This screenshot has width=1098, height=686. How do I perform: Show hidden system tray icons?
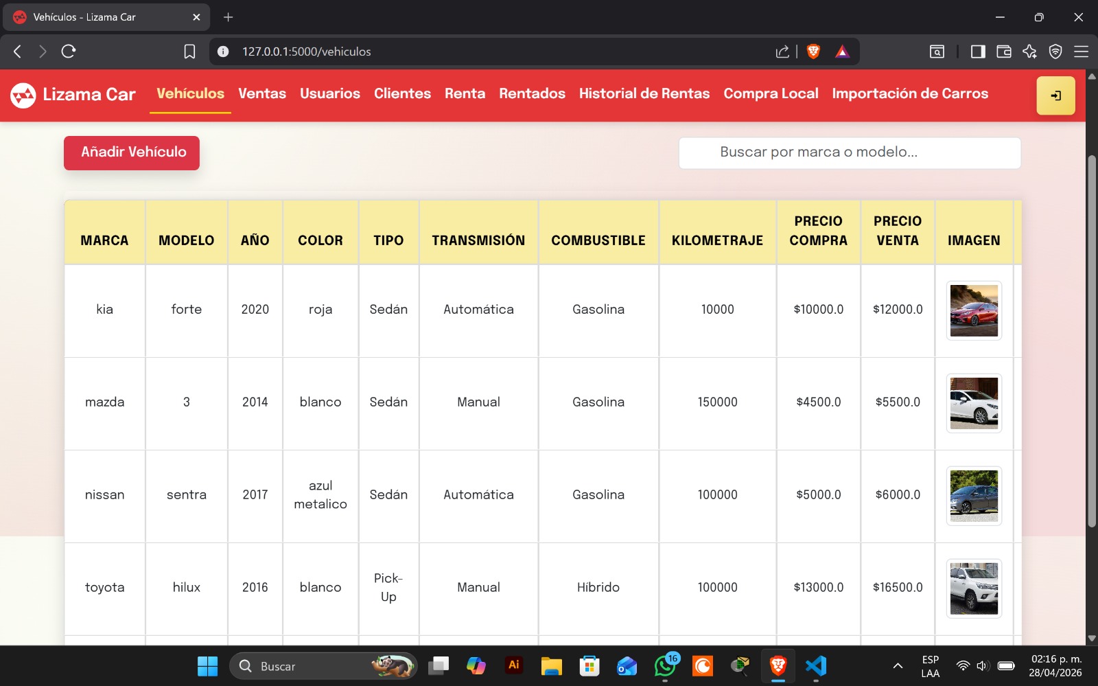pyautogui.click(x=897, y=666)
